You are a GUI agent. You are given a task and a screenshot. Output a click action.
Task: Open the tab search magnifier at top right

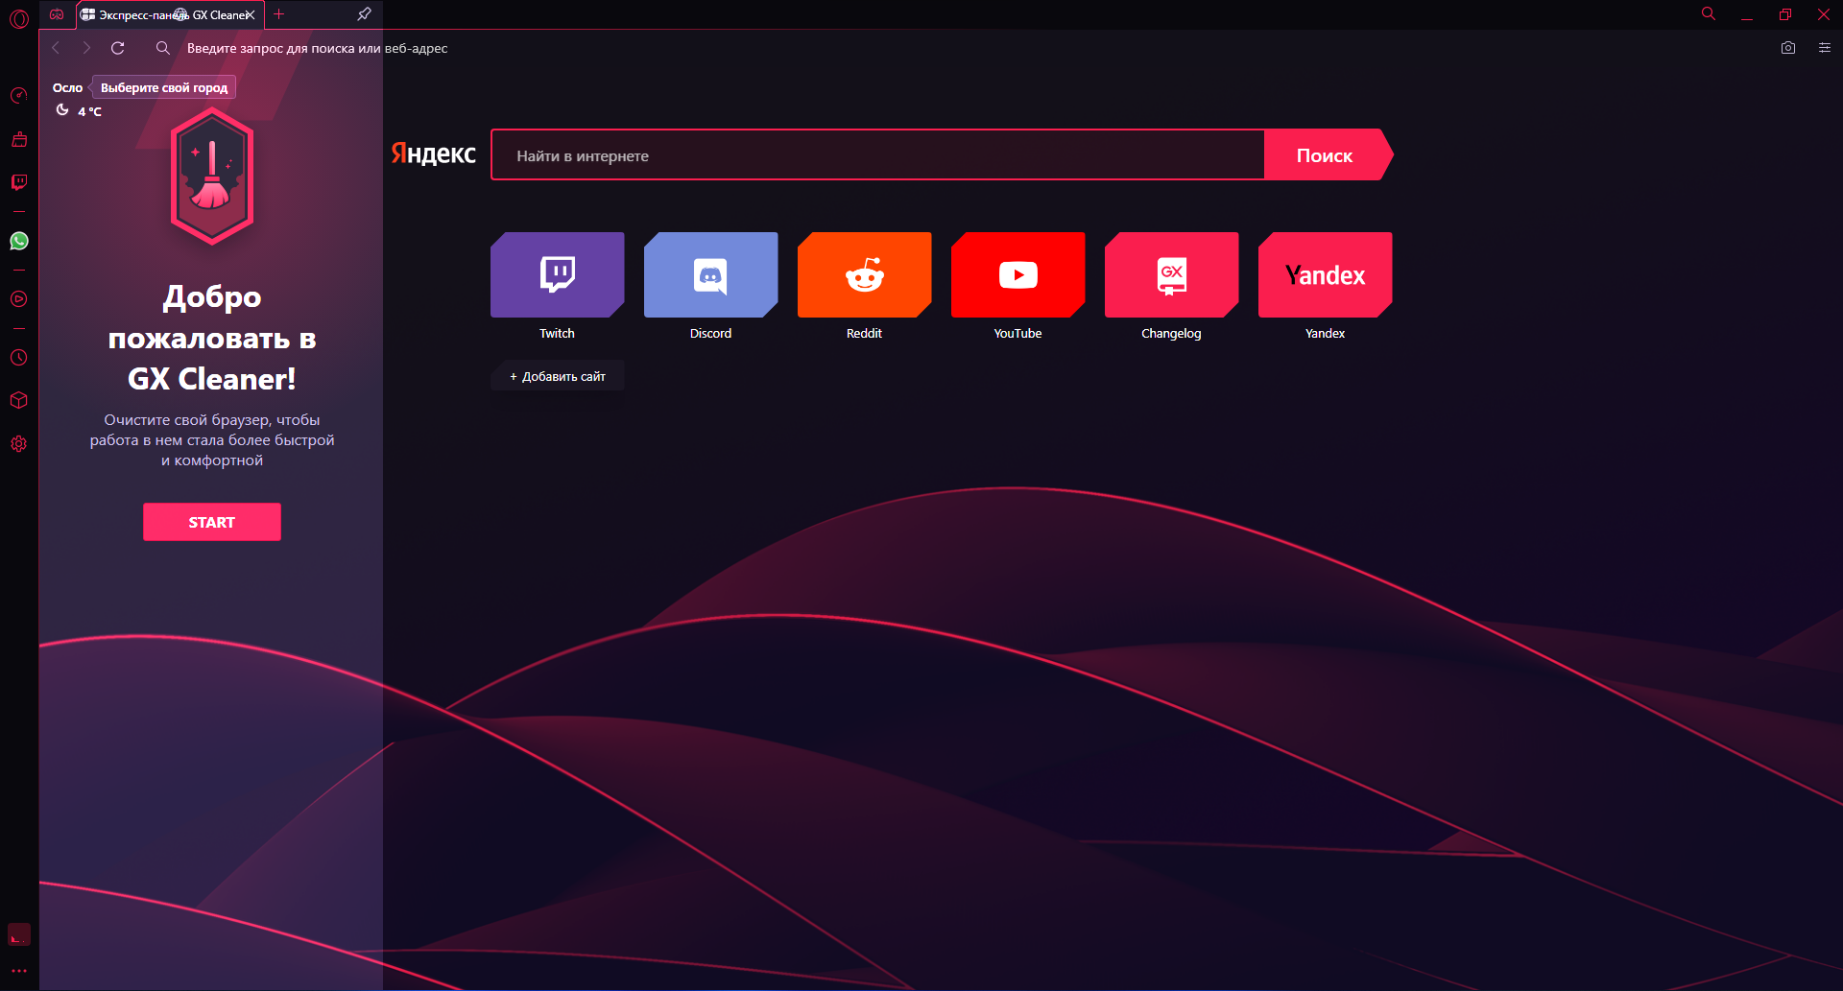tap(1709, 13)
